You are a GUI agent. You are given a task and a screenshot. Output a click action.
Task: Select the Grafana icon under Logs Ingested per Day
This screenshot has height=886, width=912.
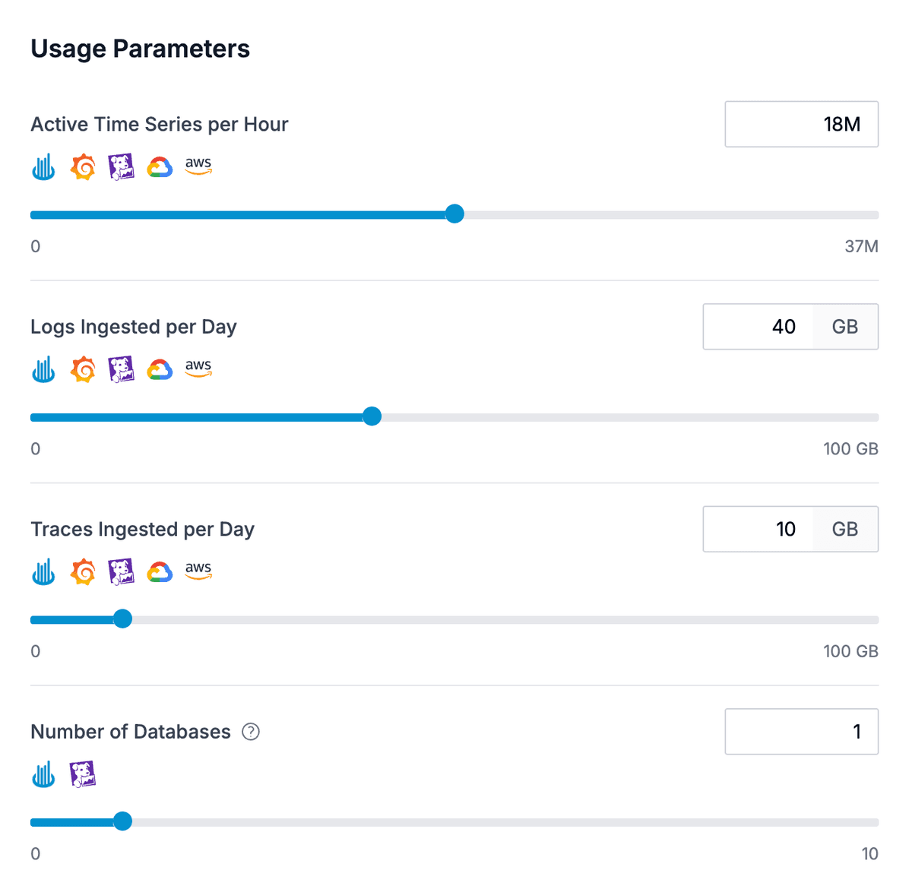(83, 369)
